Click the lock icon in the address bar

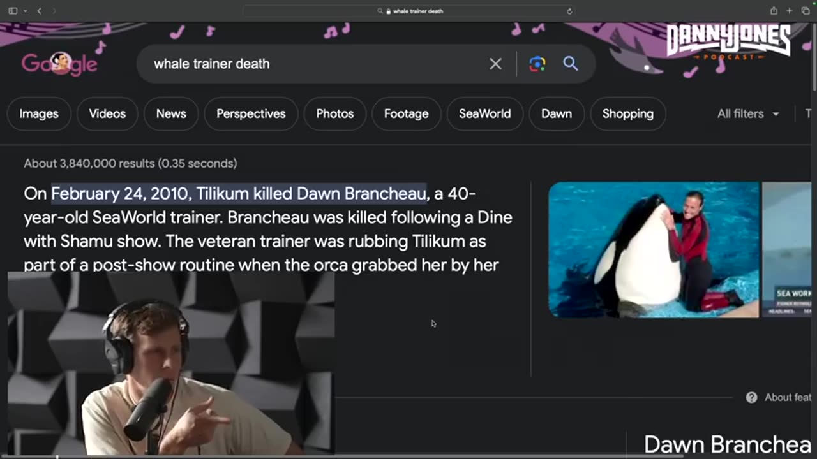tap(388, 11)
